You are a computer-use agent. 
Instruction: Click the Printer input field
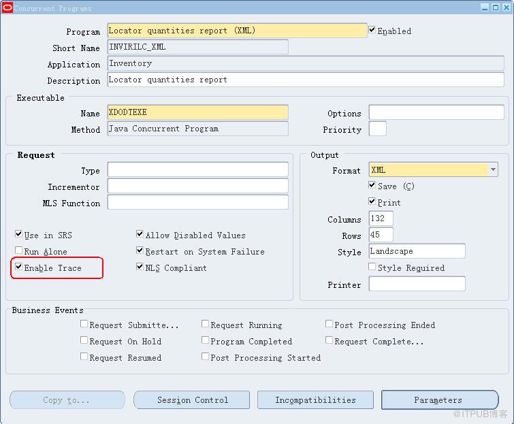click(417, 284)
